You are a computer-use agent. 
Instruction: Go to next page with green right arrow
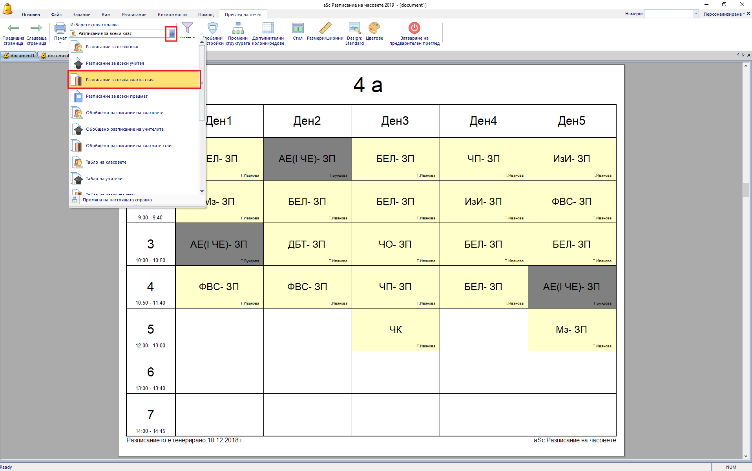point(36,28)
